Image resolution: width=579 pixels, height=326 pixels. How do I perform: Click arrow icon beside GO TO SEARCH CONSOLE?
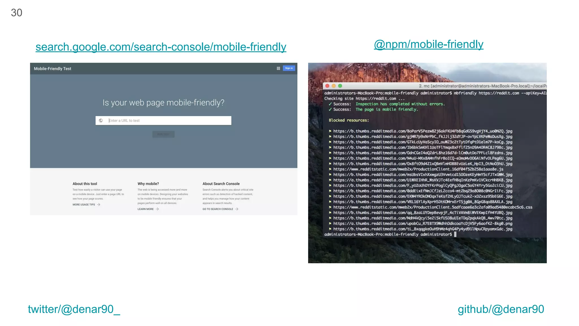237,209
